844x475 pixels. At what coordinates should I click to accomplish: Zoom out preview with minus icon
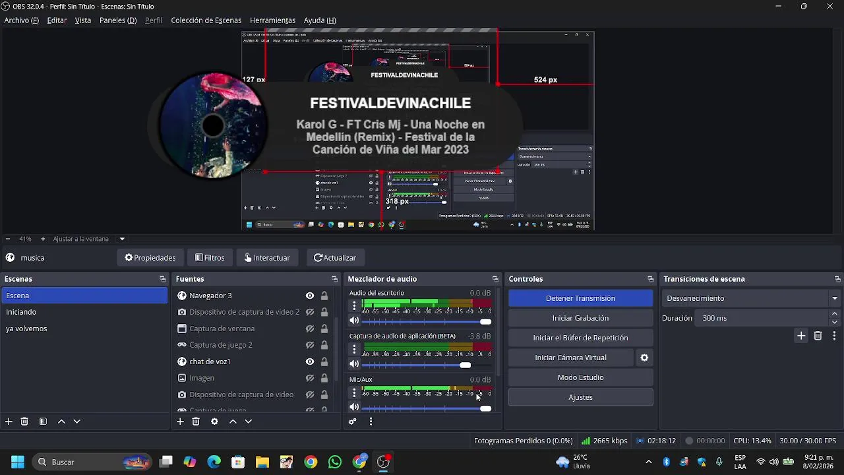[x=7, y=239]
